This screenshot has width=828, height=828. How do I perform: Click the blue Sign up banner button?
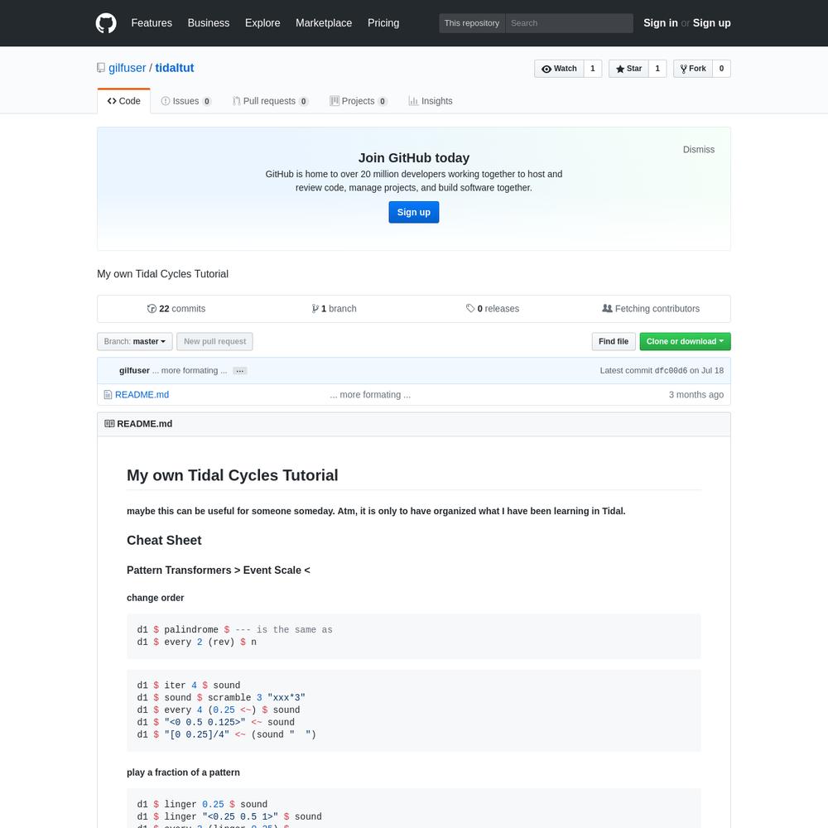(414, 212)
